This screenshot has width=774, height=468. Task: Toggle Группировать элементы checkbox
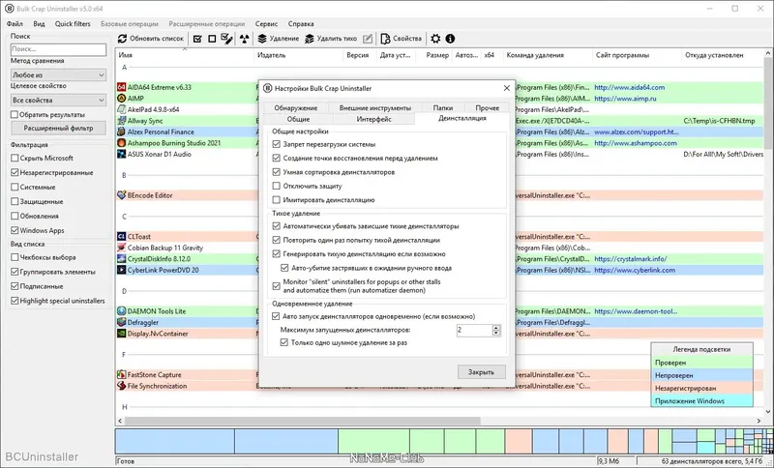tap(15, 272)
